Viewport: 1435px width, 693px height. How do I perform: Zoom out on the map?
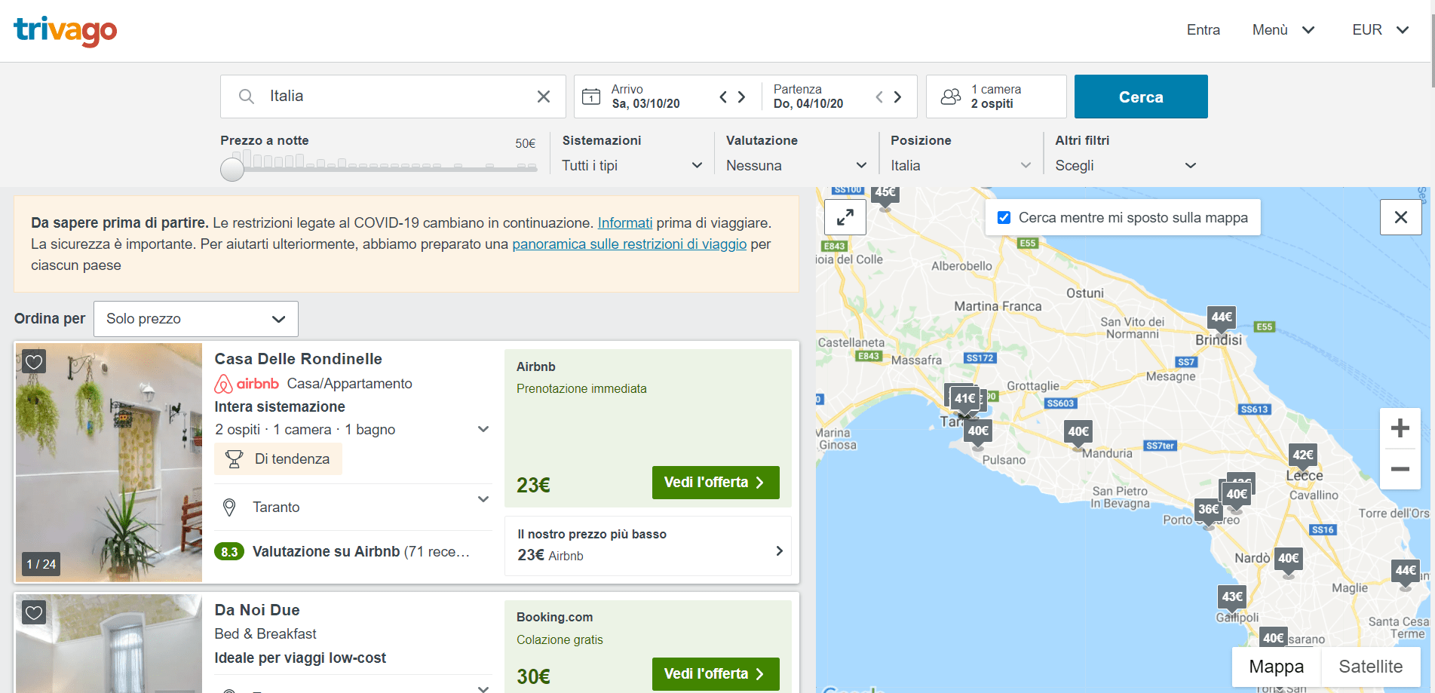(1400, 469)
